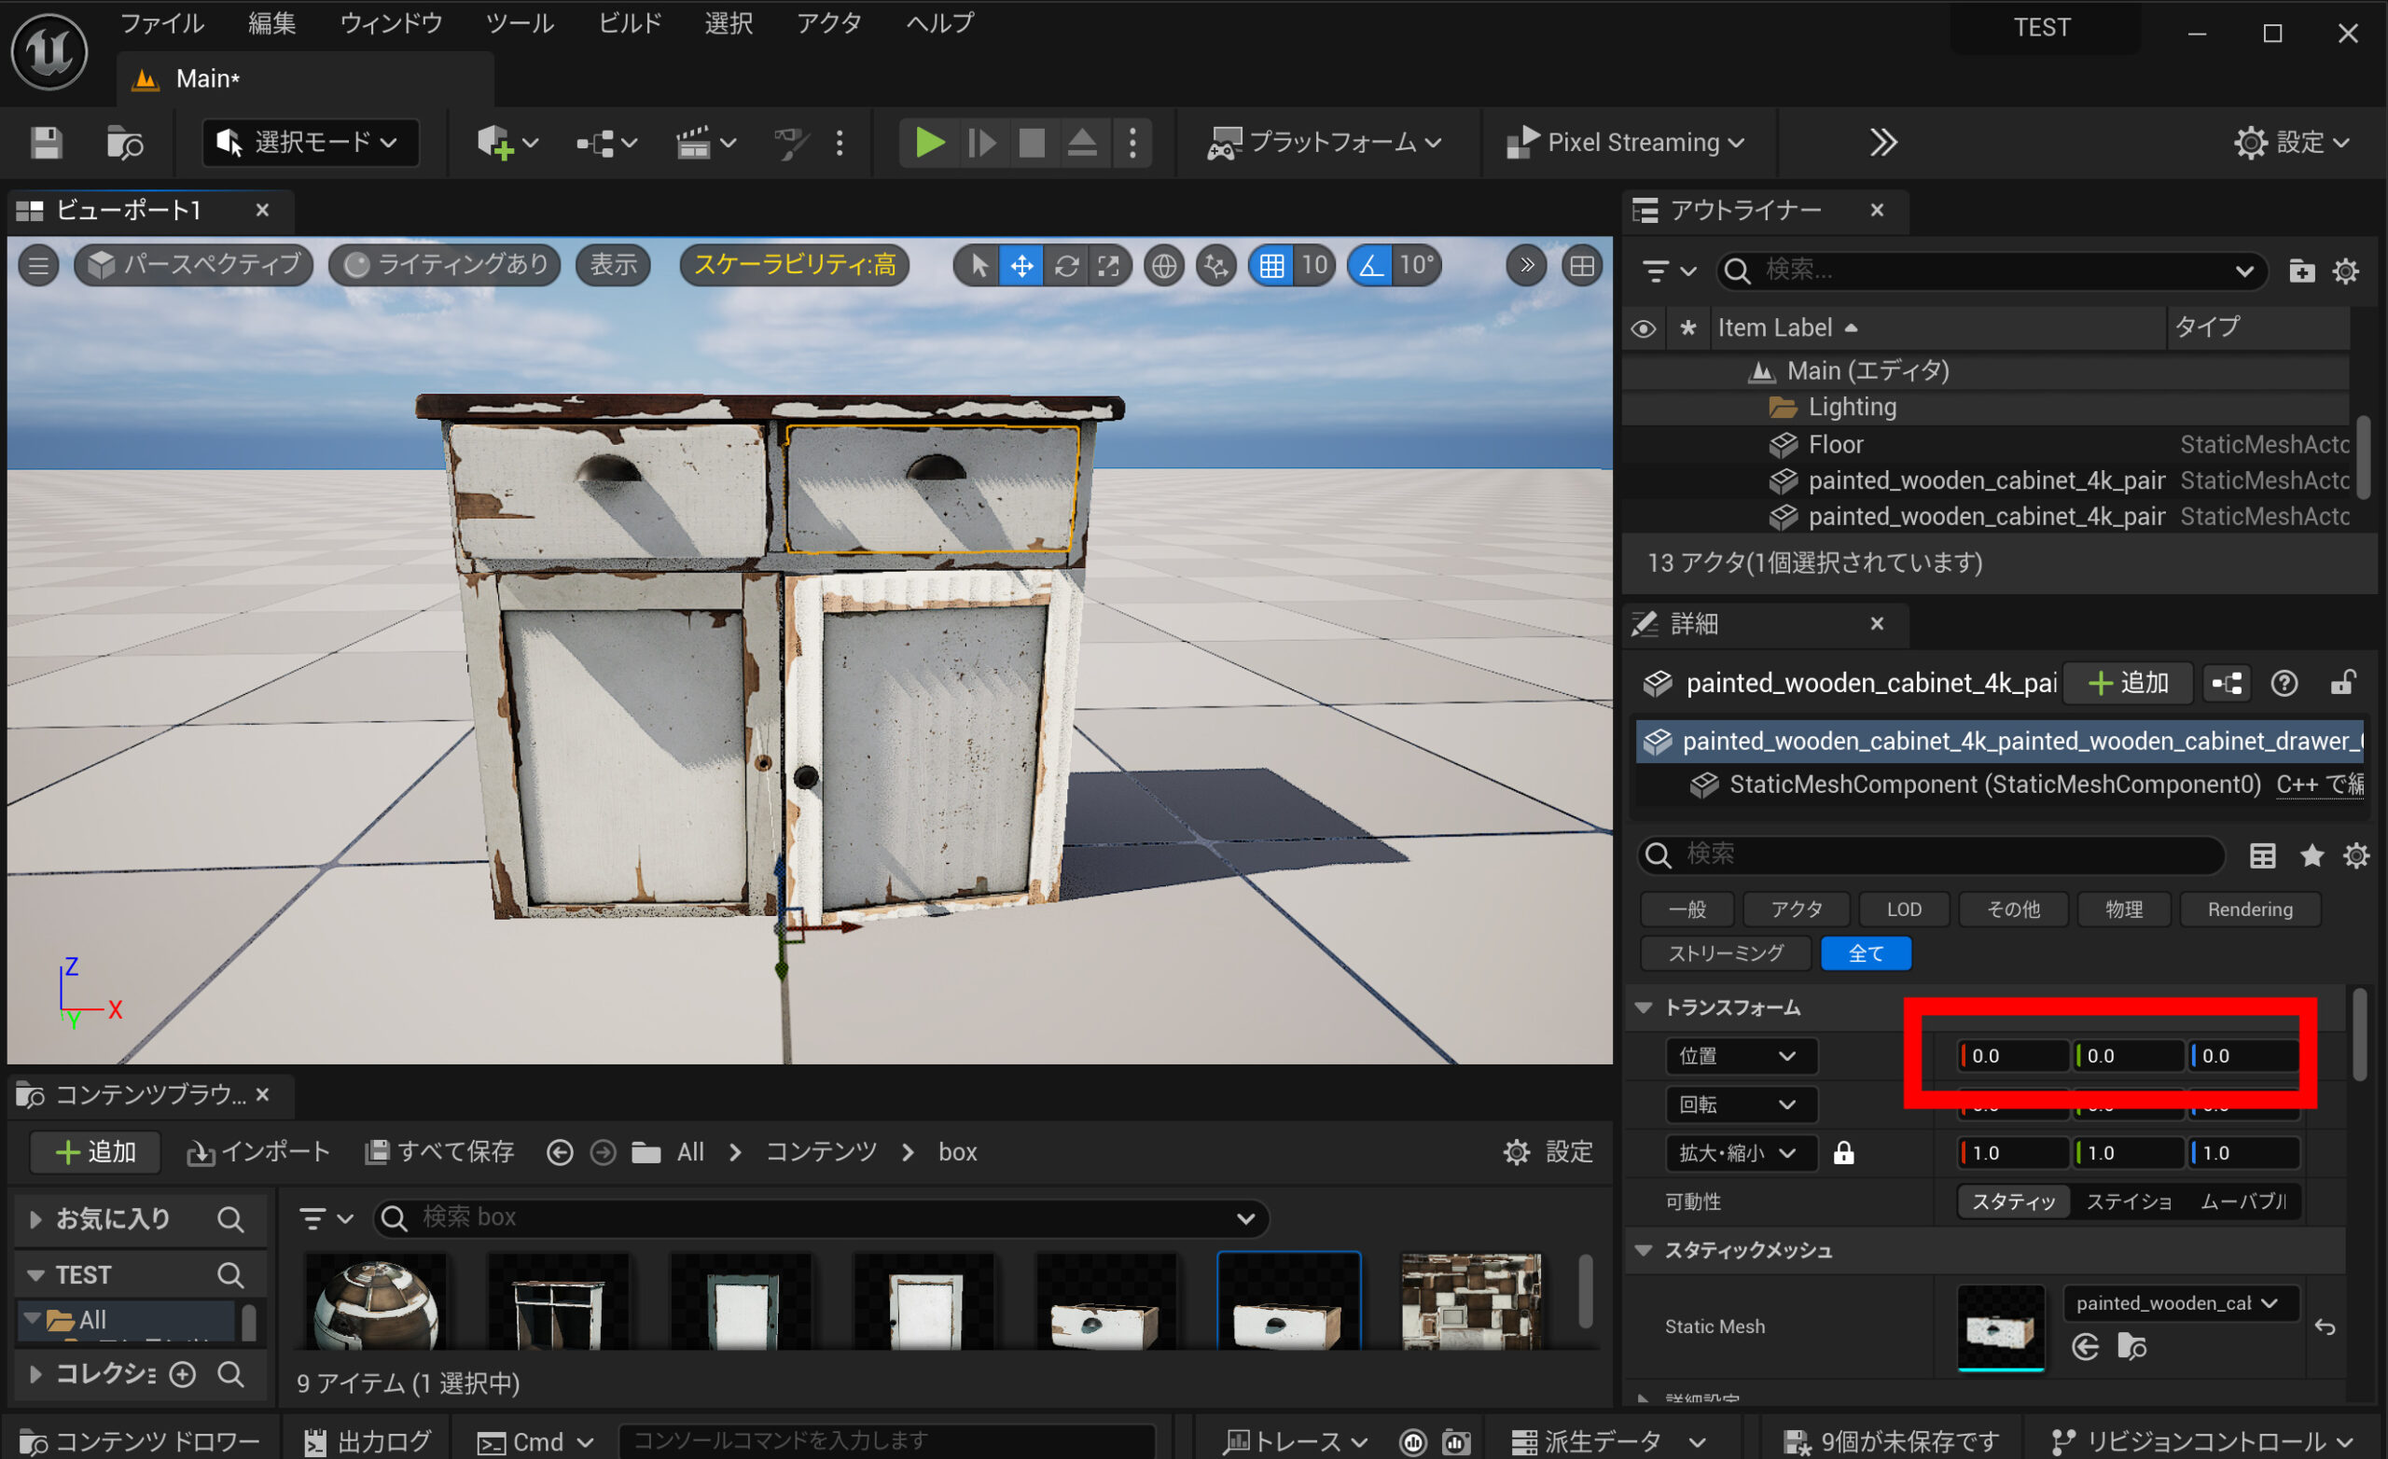Click the green Play button in the toolbar
The height and width of the screenshot is (1459, 2388).
(x=928, y=144)
